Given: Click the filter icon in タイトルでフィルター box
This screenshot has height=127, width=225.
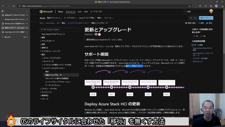Looking at the screenshot, I should point(41,30).
